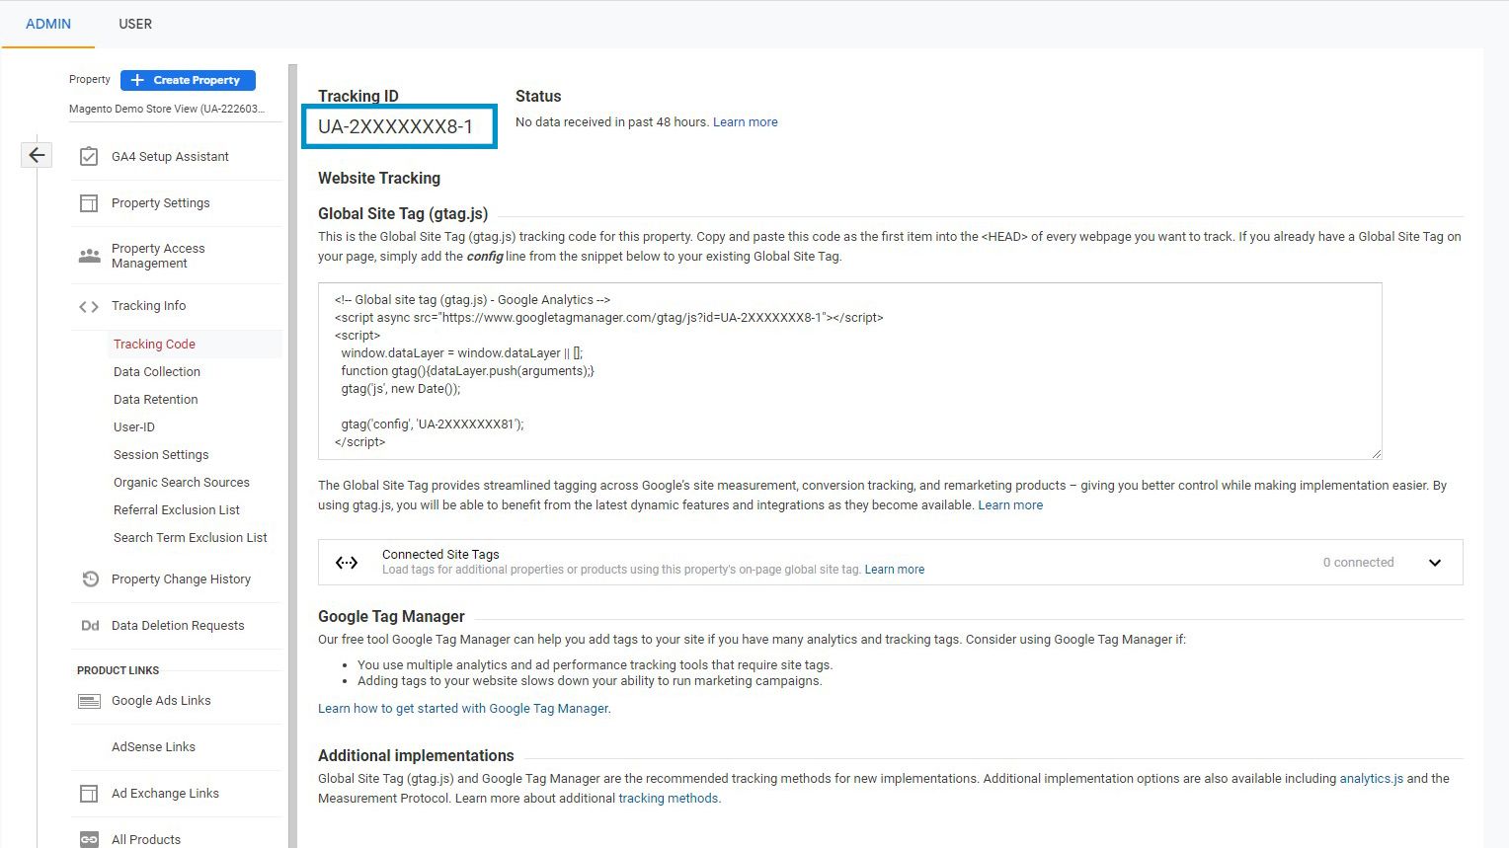Click the Connected Site Tags code icon
The image size is (1509, 848).
tap(347, 562)
